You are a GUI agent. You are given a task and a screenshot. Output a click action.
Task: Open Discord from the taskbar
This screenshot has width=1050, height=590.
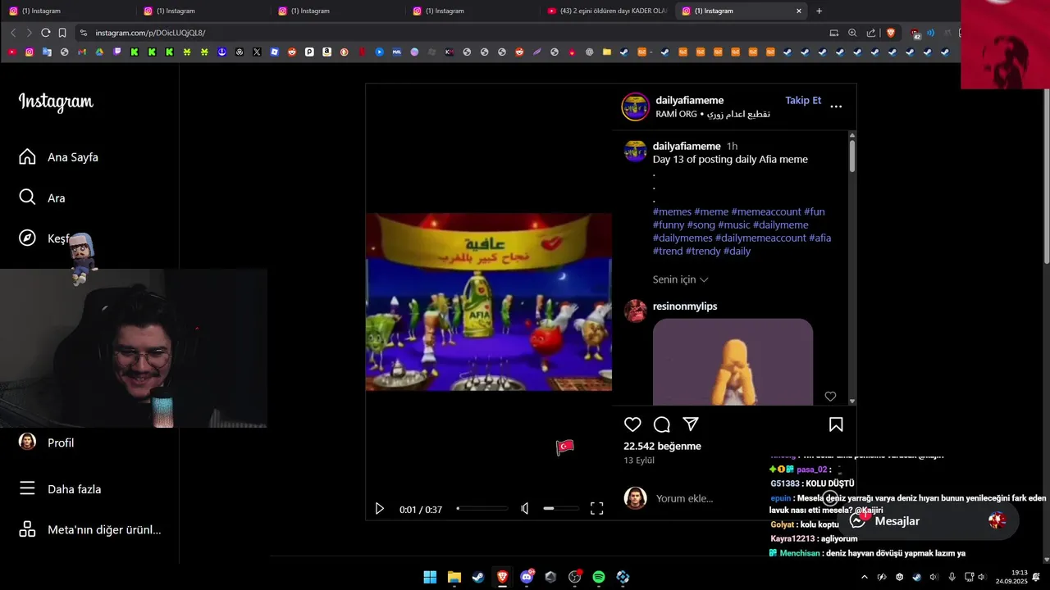(x=527, y=577)
